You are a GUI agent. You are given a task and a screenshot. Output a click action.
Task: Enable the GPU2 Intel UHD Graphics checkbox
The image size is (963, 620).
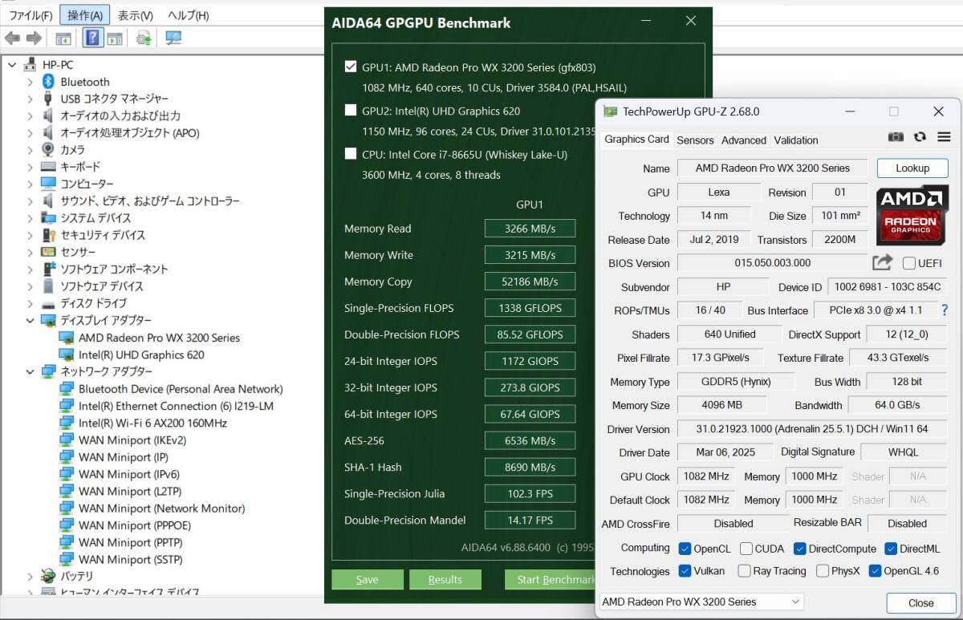click(351, 111)
